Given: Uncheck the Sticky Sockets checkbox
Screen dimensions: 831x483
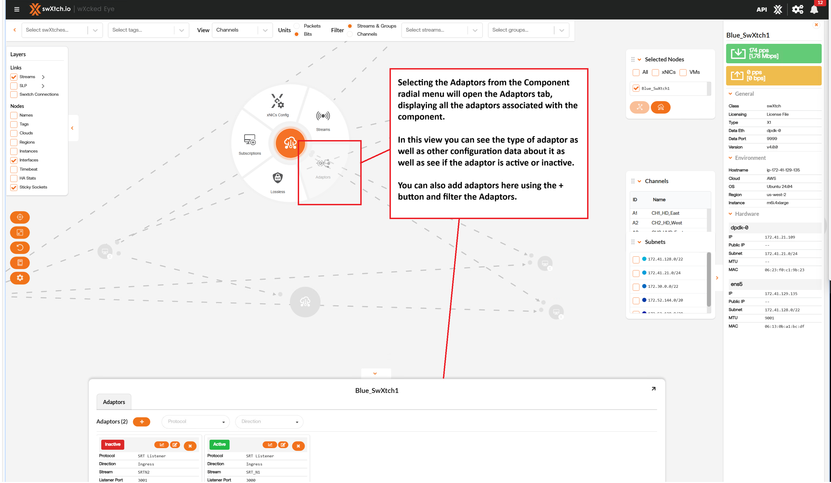Looking at the screenshot, I should 14,187.
